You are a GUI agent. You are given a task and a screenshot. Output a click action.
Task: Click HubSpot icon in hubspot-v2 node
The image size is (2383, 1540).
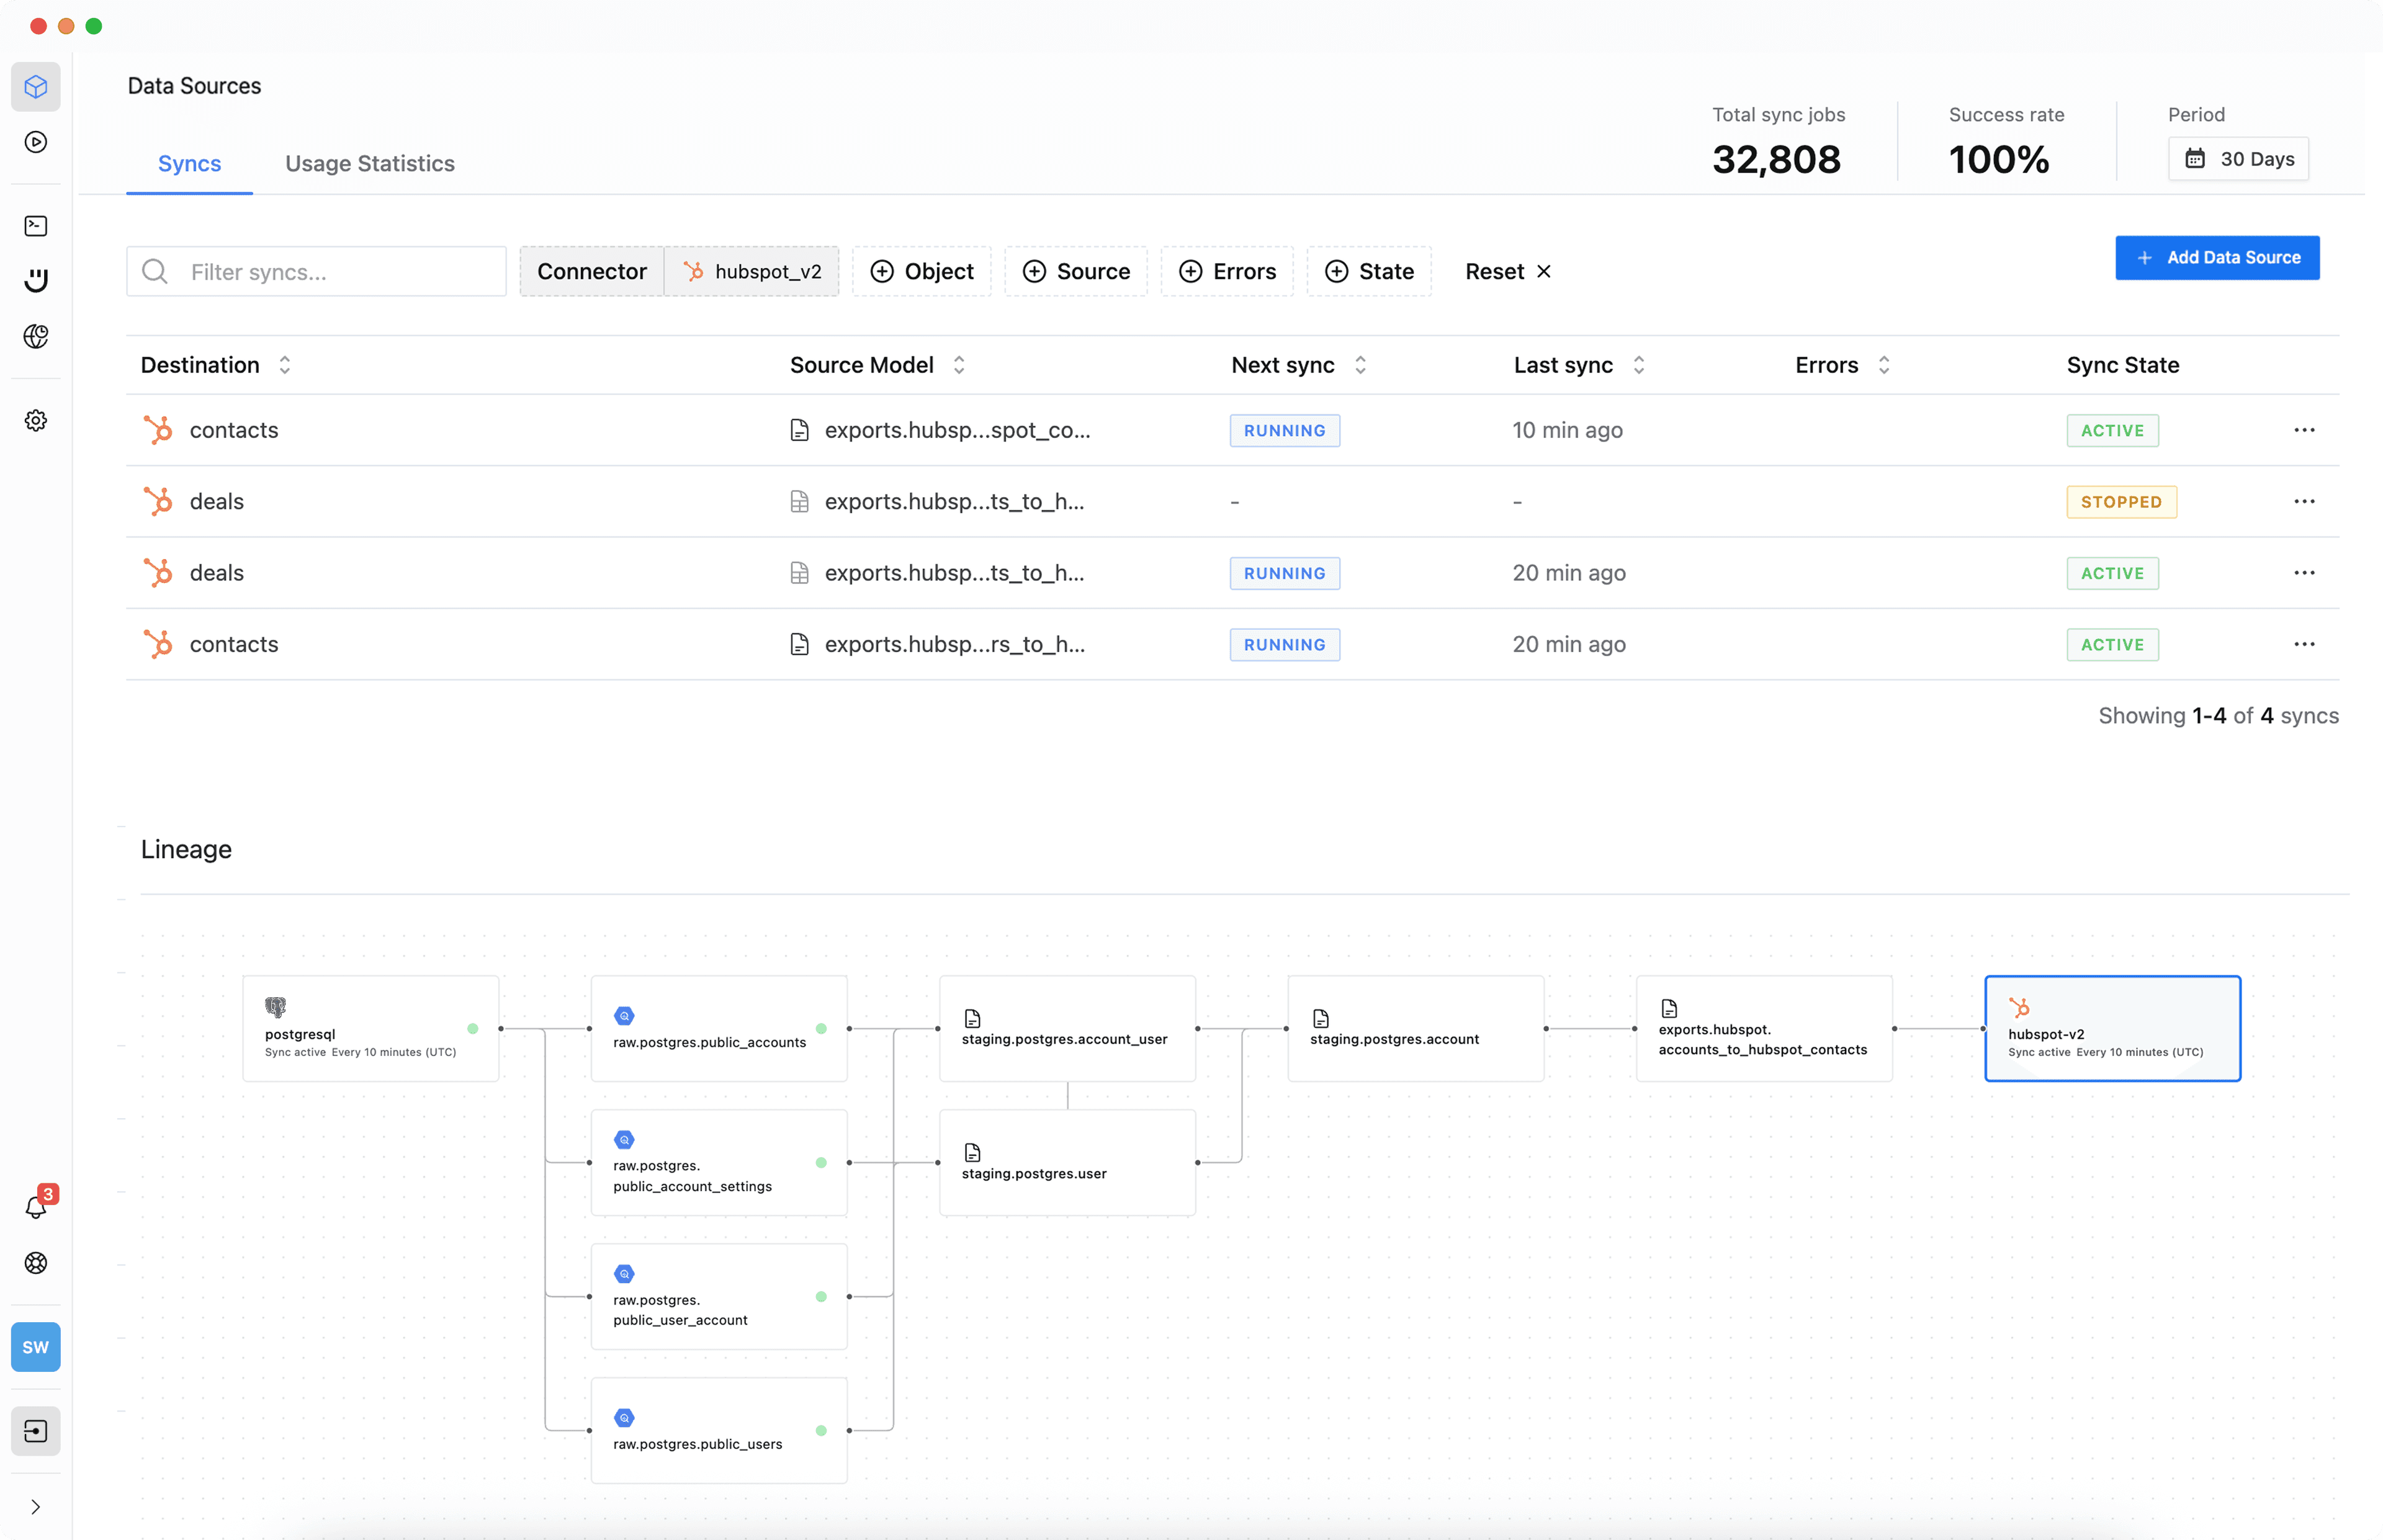2019,1007
